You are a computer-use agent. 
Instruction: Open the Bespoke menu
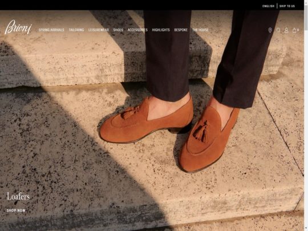coord(181,30)
